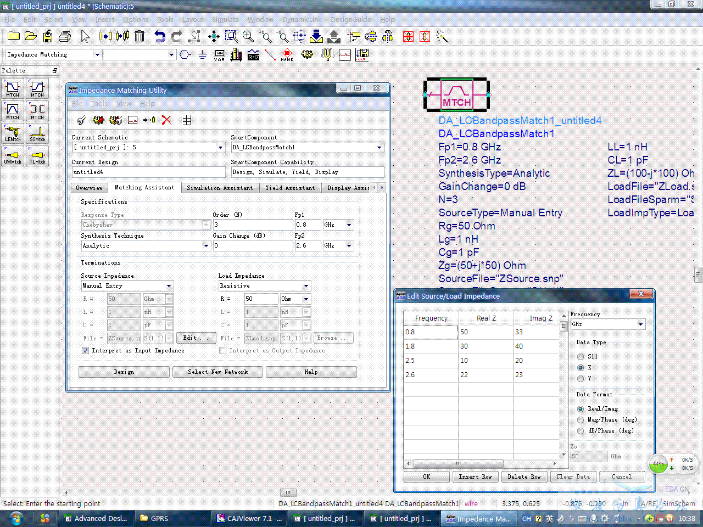
Task: Click the Edit button for source file
Action: pos(196,338)
